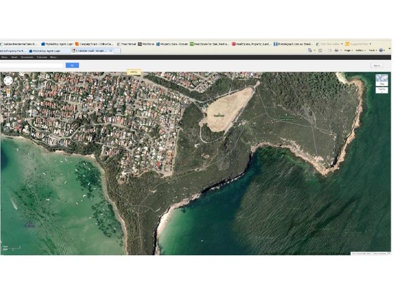Close the Google Maps browser tab
This screenshot has width=410, height=307.
(x=111, y=51)
